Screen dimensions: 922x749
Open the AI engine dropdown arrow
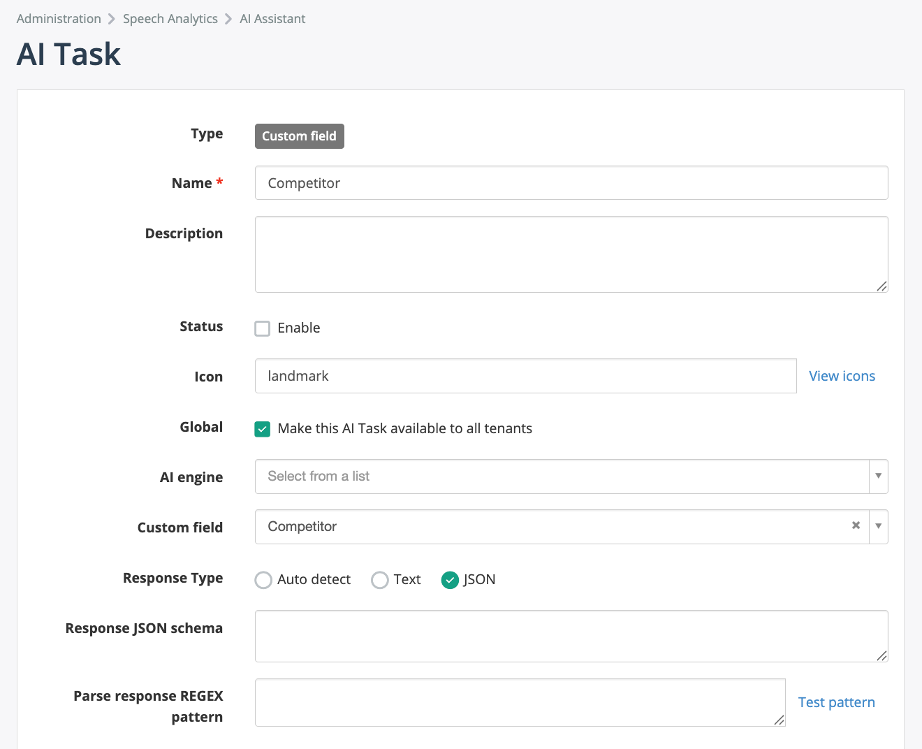878,476
